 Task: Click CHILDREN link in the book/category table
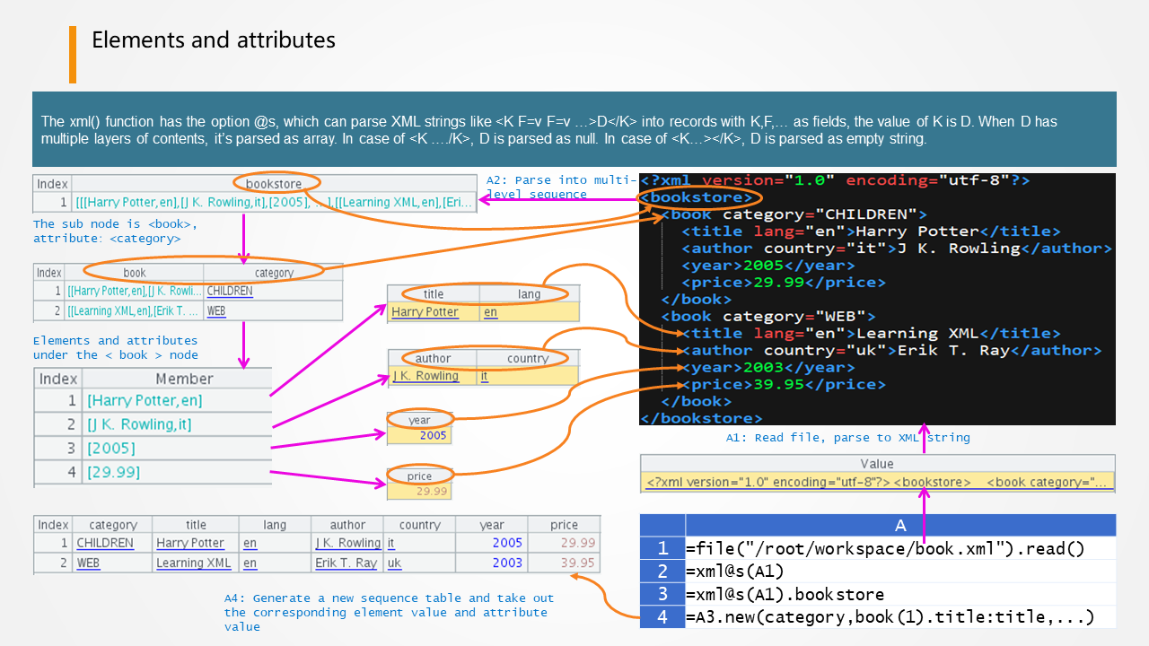[229, 292]
